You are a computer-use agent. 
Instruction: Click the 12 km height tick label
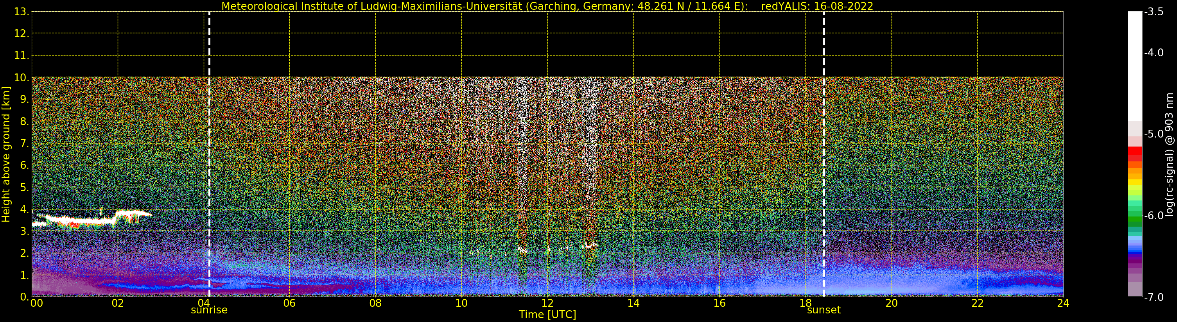(x=21, y=34)
